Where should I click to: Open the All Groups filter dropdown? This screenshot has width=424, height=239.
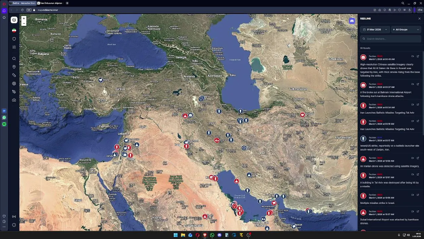coord(406,30)
